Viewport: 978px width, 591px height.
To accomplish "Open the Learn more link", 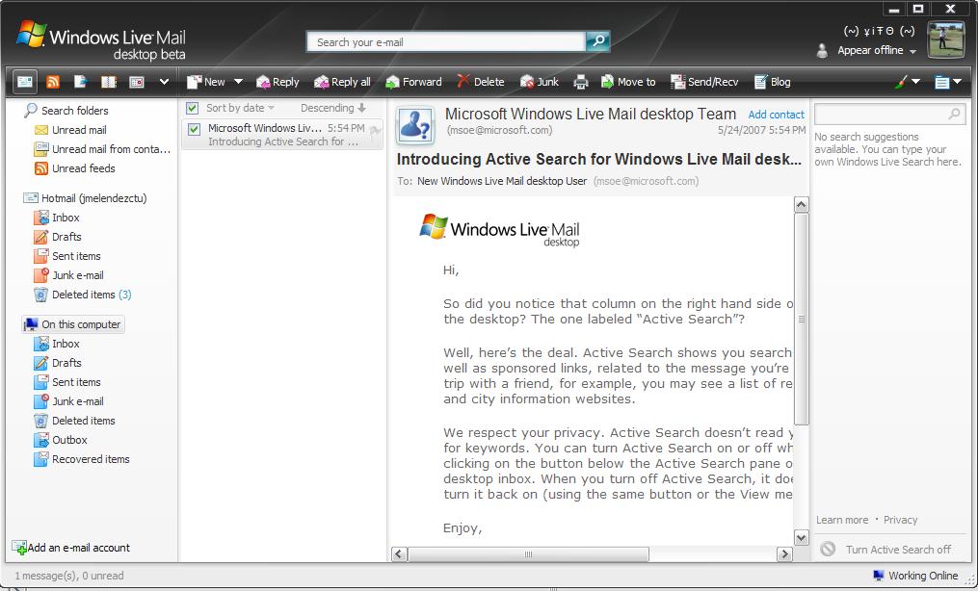I will coord(842,520).
